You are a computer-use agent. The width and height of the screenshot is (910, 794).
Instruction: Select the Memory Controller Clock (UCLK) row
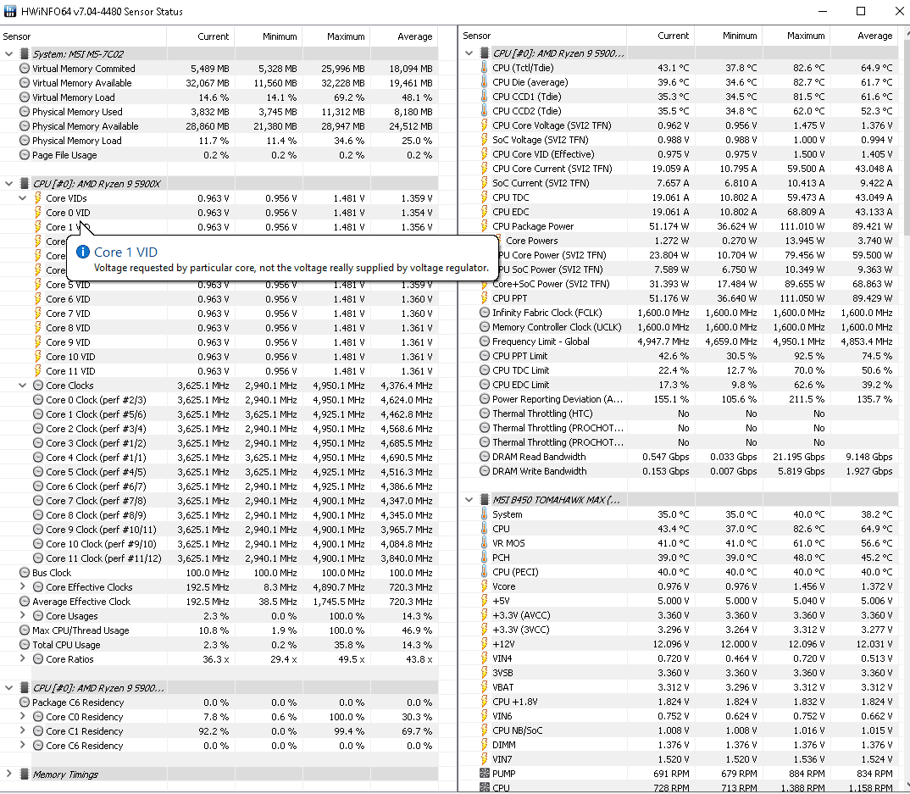(679, 327)
